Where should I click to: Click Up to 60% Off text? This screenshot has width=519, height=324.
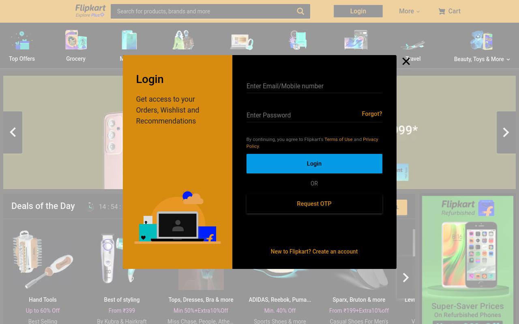43,311
